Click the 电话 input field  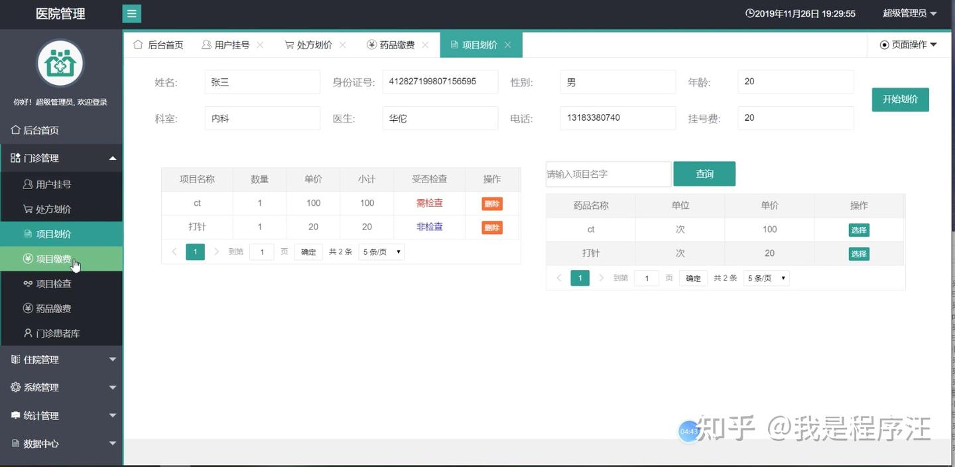coord(617,118)
